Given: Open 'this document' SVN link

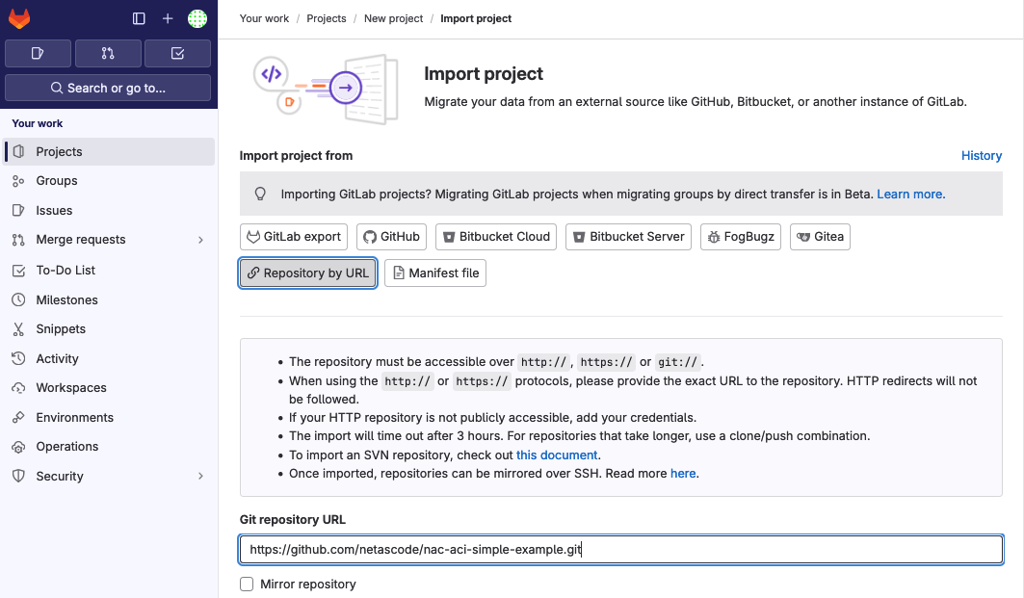Looking at the screenshot, I should pos(557,455).
